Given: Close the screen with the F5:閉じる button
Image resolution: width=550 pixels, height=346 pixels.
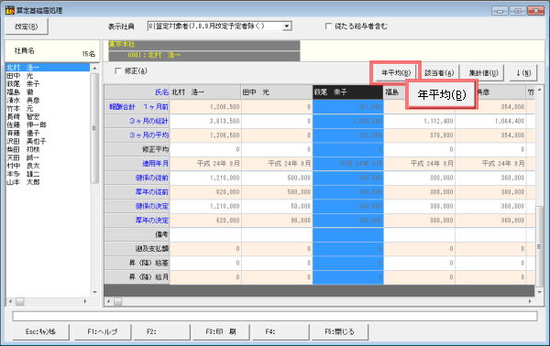Looking at the screenshot, I should click(340, 331).
